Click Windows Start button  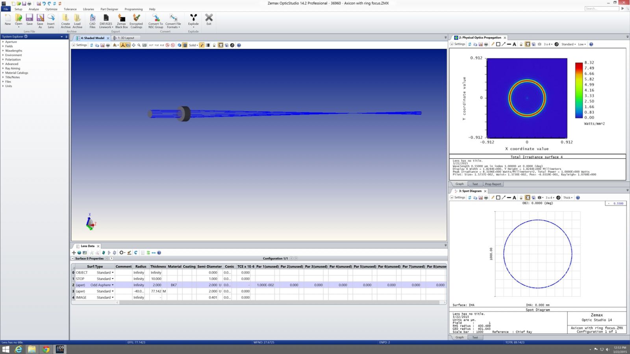pos(6,349)
